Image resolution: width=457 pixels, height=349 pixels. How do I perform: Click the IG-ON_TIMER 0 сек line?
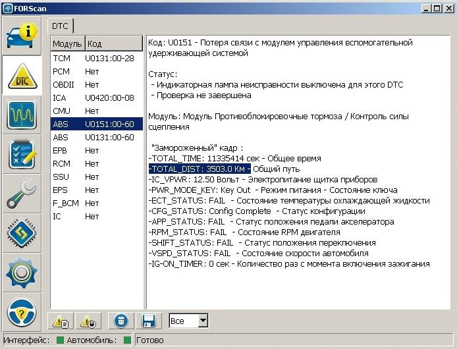click(289, 264)
